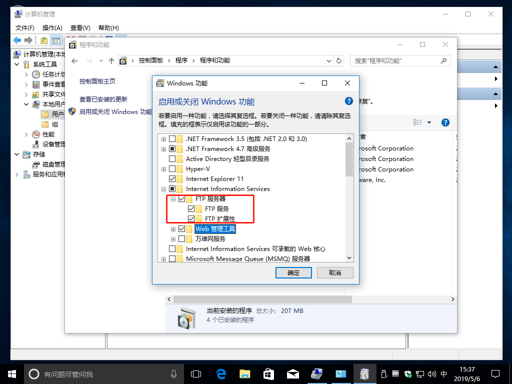Open Microsoft Store from the taskbar
This screenshot has height=384, width=512.
pyautogui.click(x=268, y=374)
